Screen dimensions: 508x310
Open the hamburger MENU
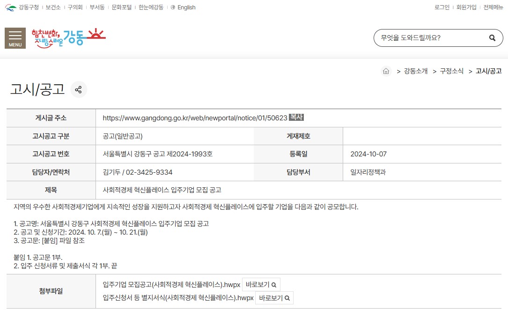[x=15, y=37]
